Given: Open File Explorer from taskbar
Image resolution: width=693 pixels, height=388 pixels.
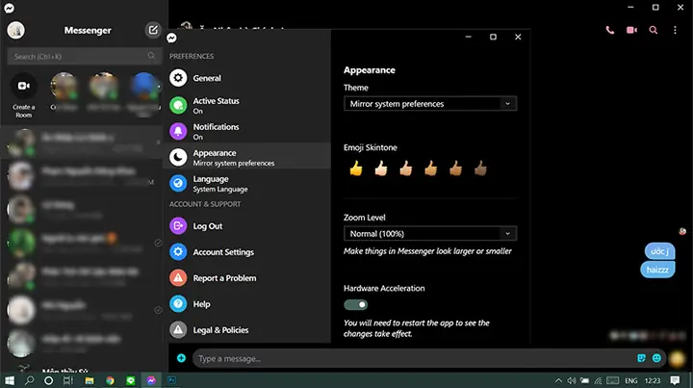Looking at the screenshot, I should point(90,380).
